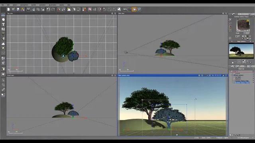The width and height of the screenshot is (255, 143).
Task: Open the Help menu
Action: [69, 5]
